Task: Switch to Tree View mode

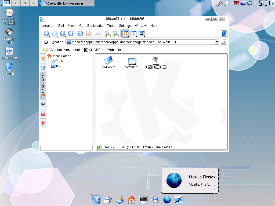Action: 134,34
